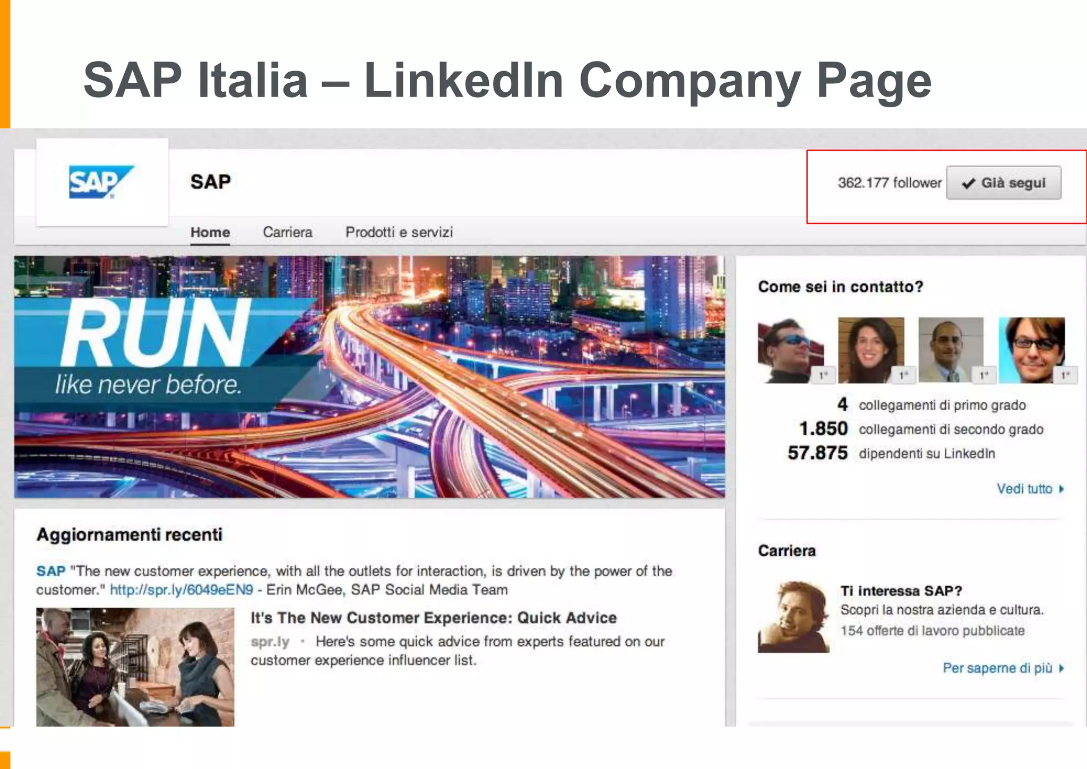Open the Per saperne di più link

click(x=997, y=668)
